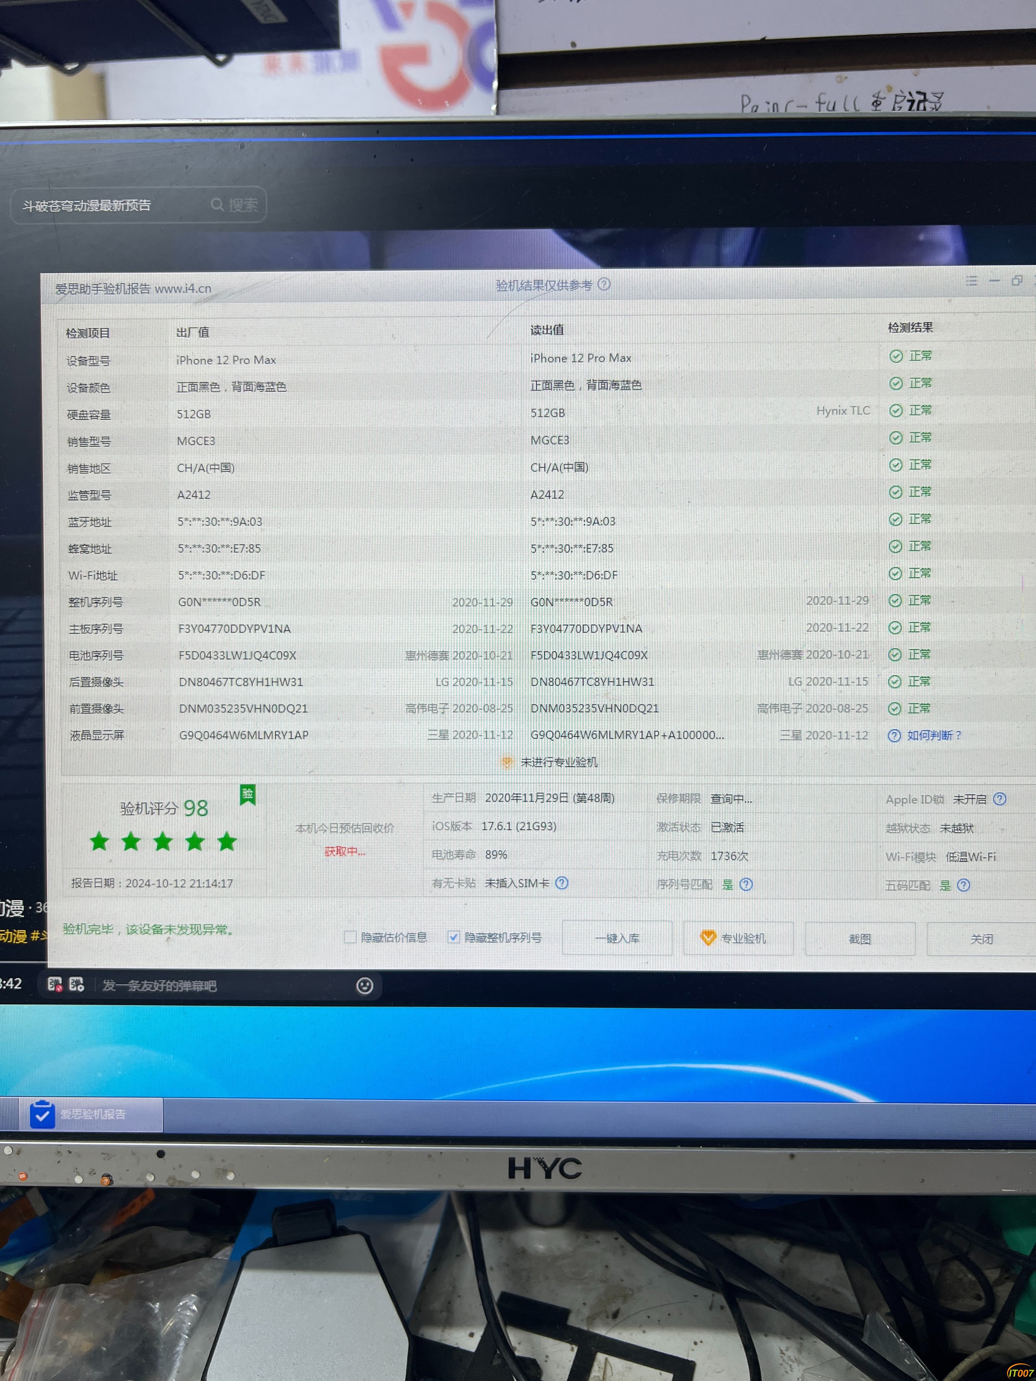
Task: Click the 正常 check icon for 前置摄像头
Action: [895, 709]
